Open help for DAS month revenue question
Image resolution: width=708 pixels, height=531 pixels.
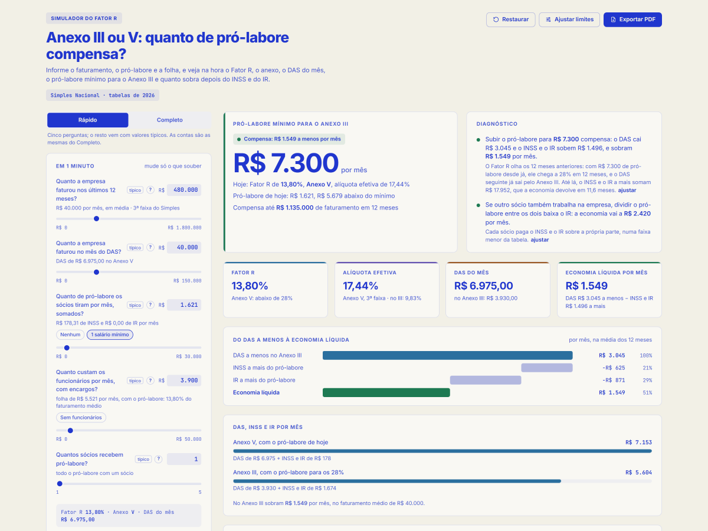pyautogui.click(x=150, y=247)
